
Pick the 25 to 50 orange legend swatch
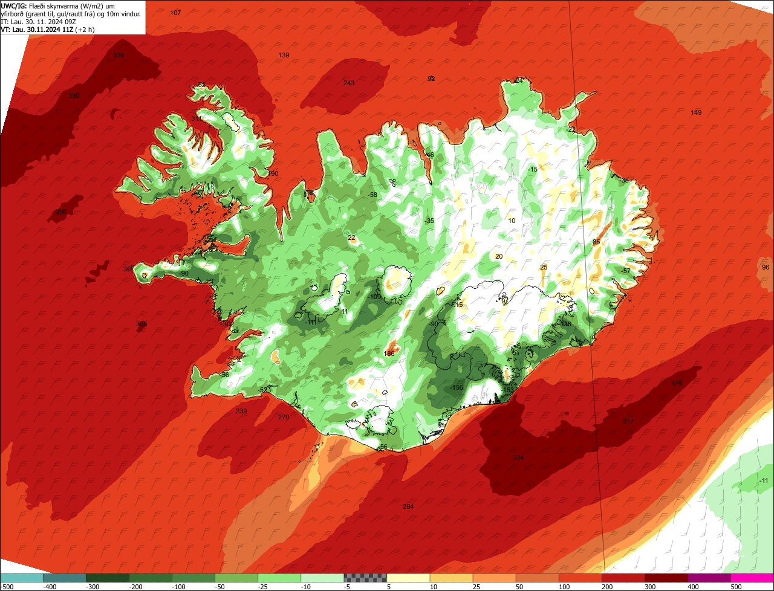[x=494, y=578]
